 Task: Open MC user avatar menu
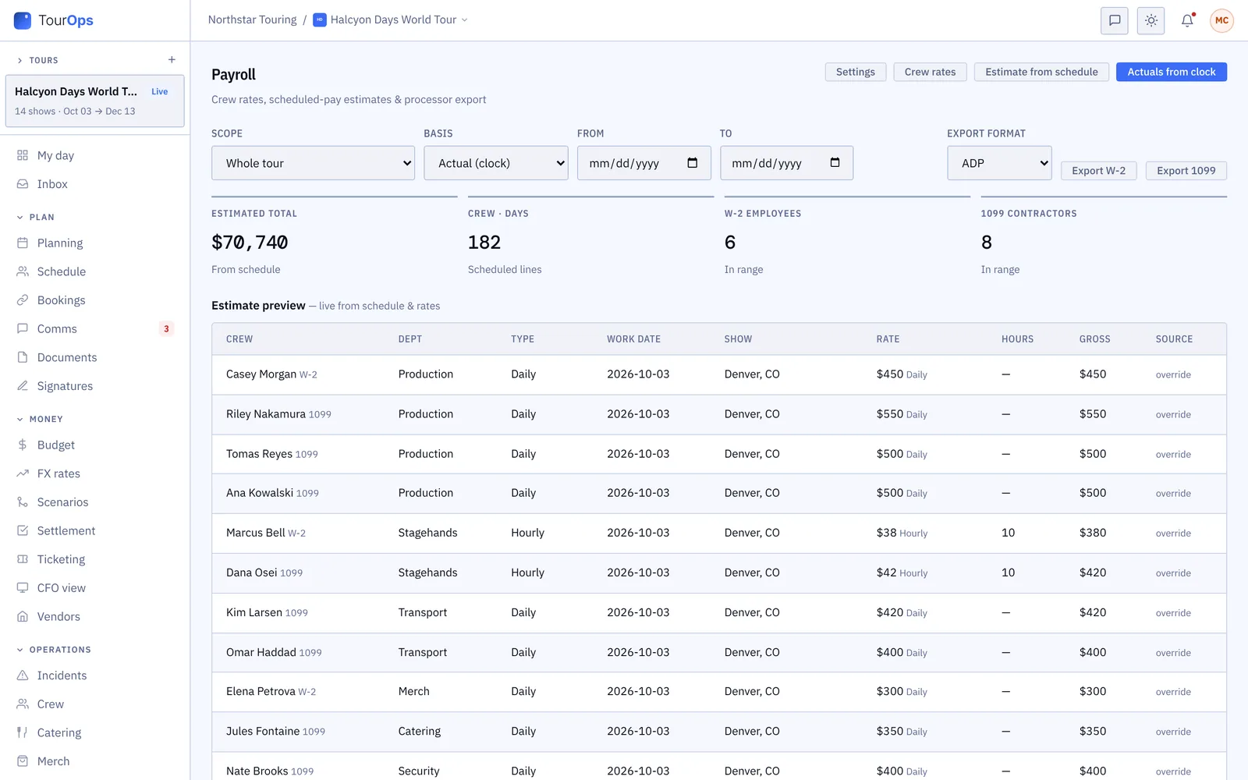[1221, 20]
